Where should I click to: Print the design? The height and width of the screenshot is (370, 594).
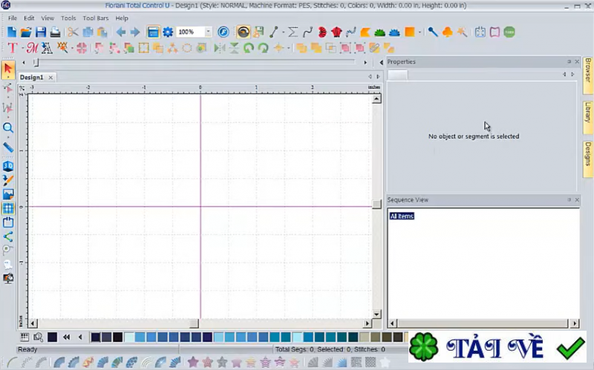(55, 32)
